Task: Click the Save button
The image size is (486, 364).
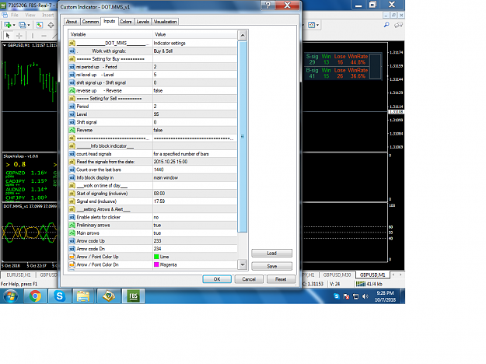Action: point(272,266)
